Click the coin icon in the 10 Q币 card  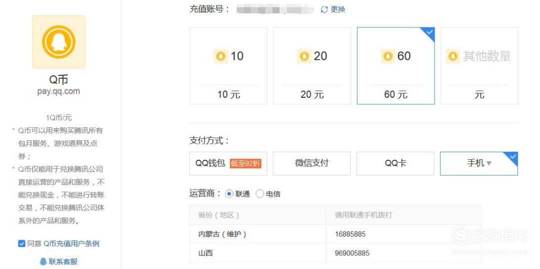(221, 56)
